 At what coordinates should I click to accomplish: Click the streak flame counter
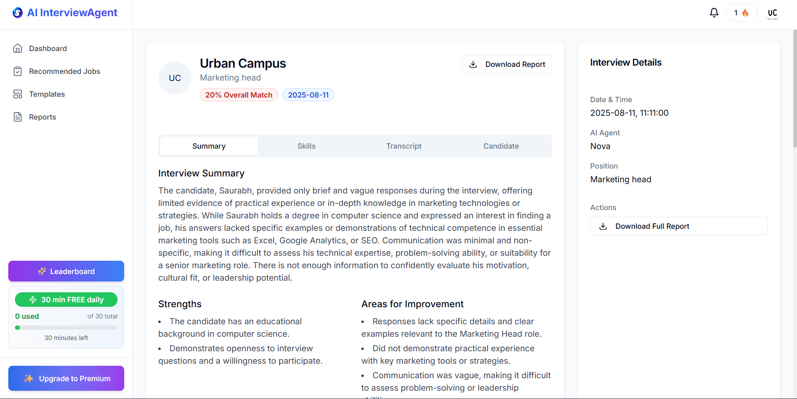pyautogui.click(x=741, y=13)
